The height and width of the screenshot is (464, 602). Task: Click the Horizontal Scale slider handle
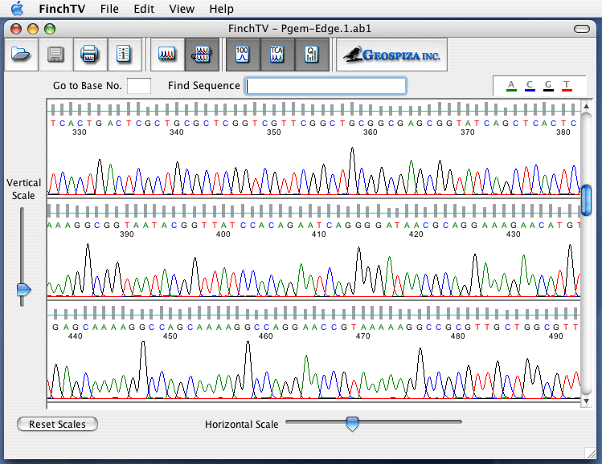pyautogui.click(x=352, y=423)
